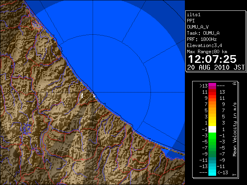
Task: Select the Task: OUMU_A line
Action: (203, 33)
